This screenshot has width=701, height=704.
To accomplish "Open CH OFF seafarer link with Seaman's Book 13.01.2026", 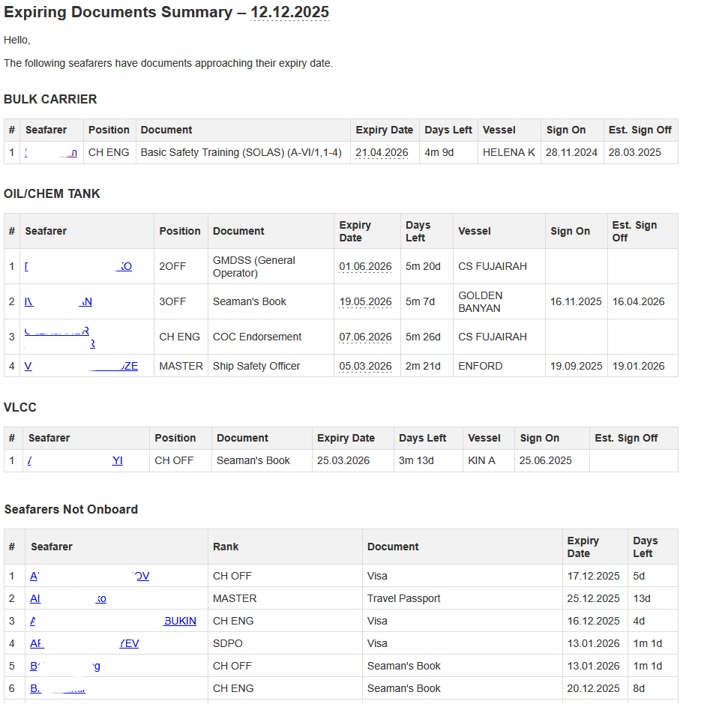I will point(65,667).
